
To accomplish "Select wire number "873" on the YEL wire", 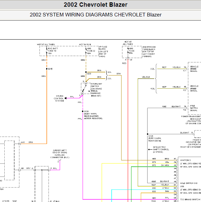I will click(154, 162).
